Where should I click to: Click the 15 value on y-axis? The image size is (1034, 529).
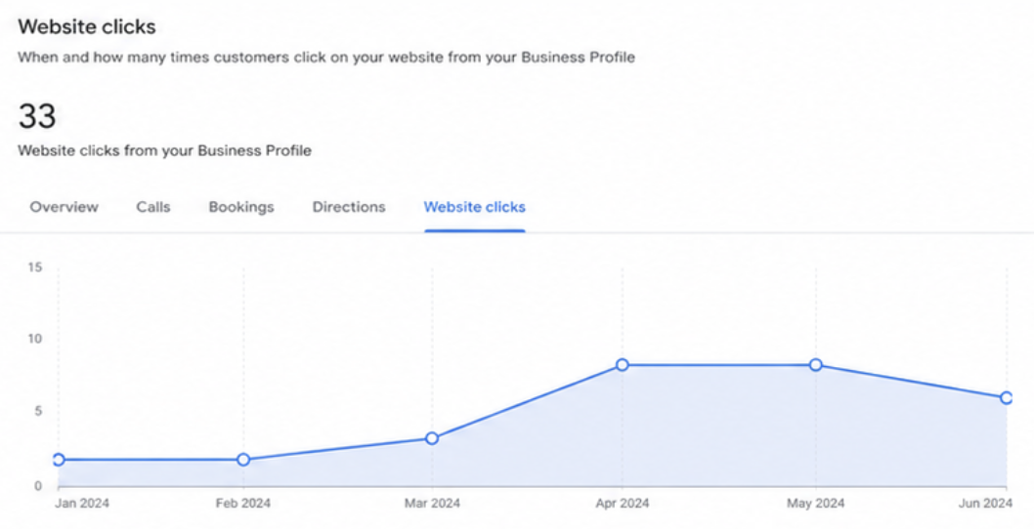[35, 266]
